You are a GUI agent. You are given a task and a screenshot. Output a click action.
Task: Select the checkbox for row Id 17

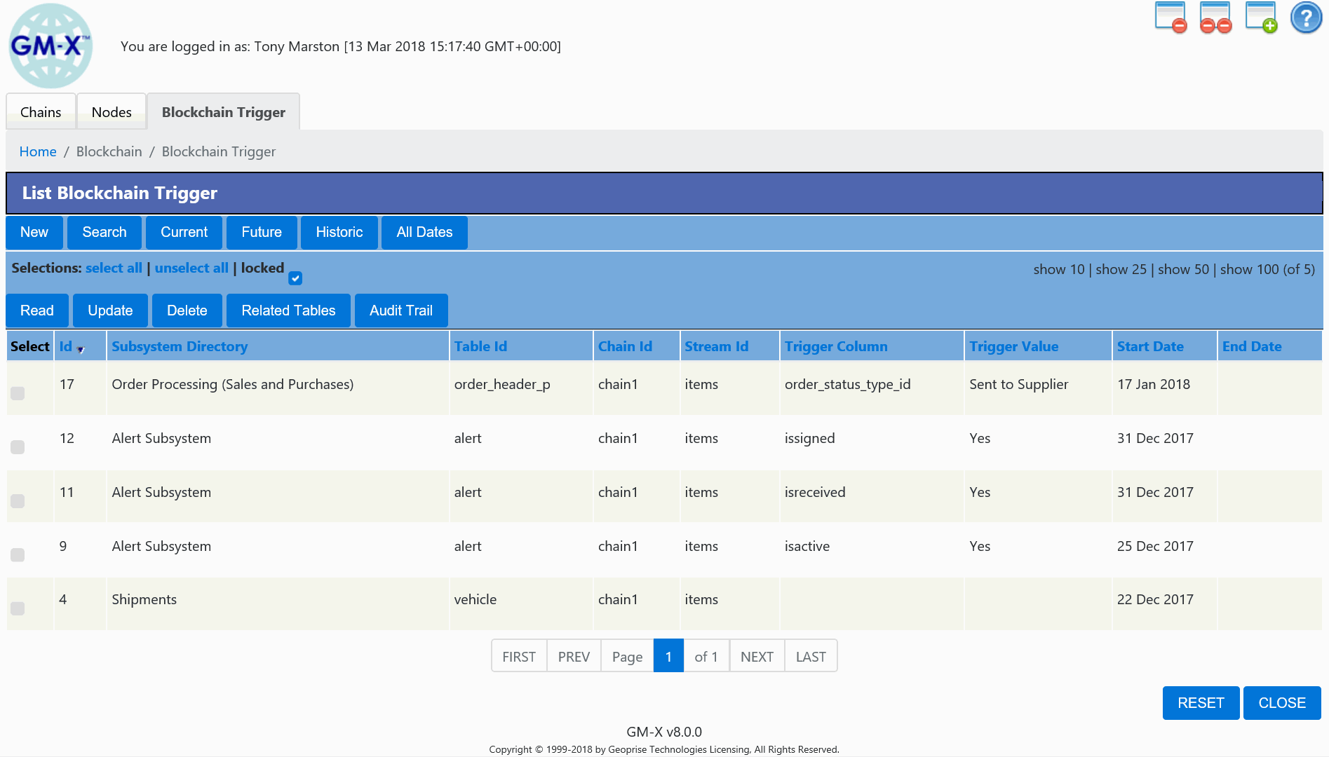[18, 393]
